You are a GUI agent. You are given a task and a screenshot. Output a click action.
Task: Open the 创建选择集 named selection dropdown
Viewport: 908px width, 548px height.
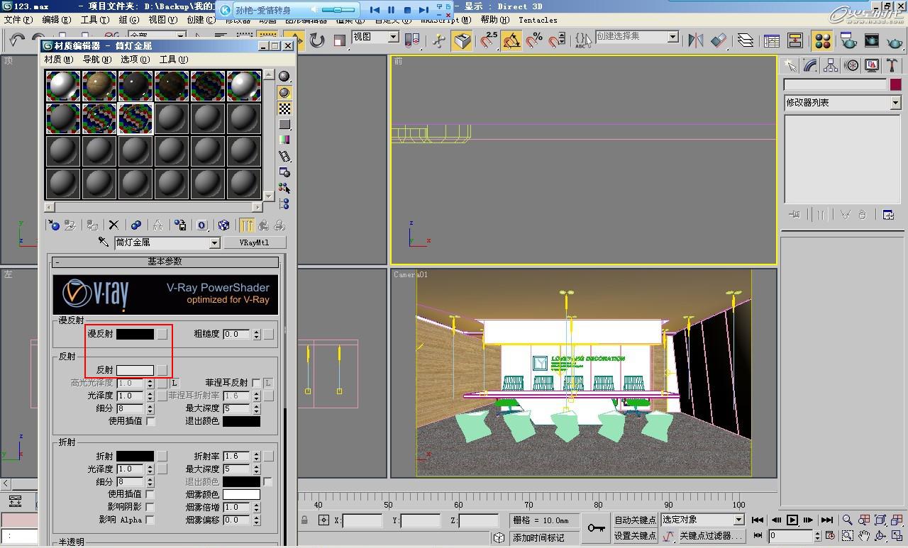[672, 36]
